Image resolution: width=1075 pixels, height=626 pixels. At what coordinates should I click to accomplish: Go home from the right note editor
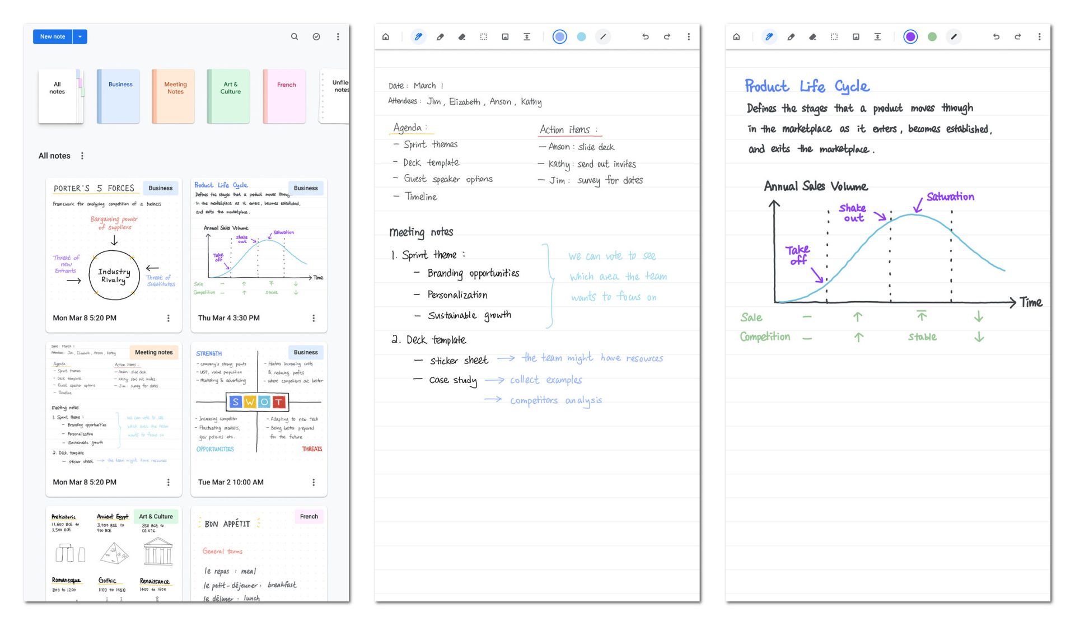736,37
